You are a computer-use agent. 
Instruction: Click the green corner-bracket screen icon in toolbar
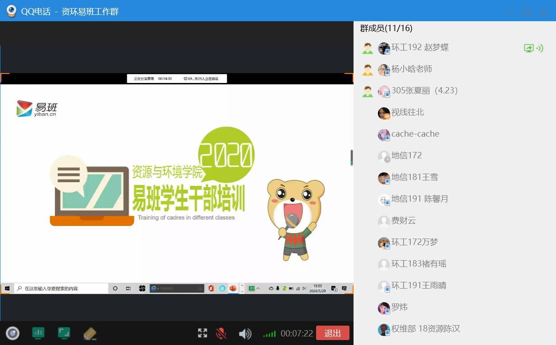[64, 333]
